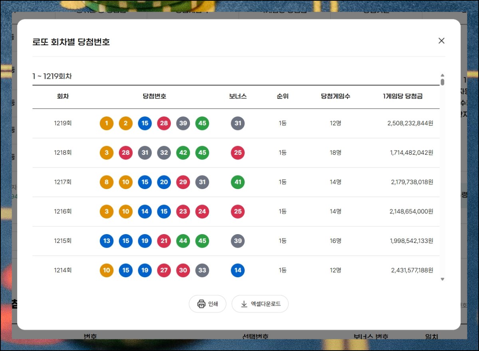479x351 pixels.
Task: Click the scrollbar down arrow
Action: point(442,279)
